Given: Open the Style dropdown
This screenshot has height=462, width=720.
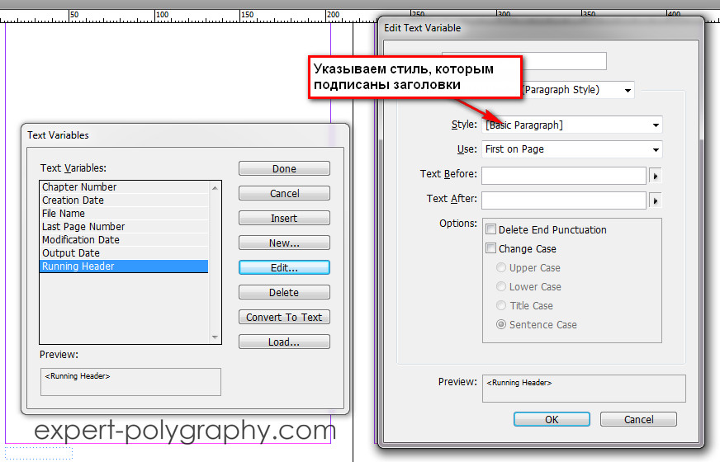Looking at the screenshot, I should coord(571,125).
